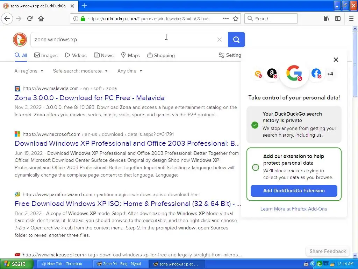
Task: Click the page scrollbar down arrow
Action: tap(355, 255)
